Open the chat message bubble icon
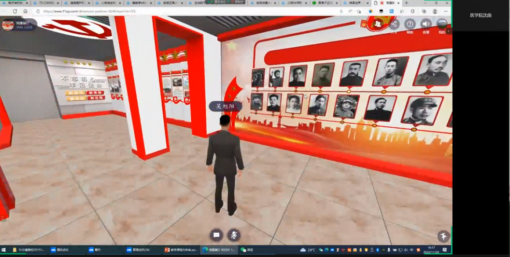Image resolution: width=510 pixels, height=257 pixels. (x=216, y=235)
